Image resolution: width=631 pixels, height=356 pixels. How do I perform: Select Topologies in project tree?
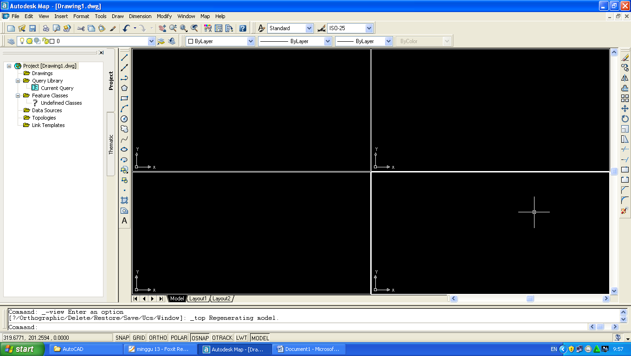pos(44,118)
